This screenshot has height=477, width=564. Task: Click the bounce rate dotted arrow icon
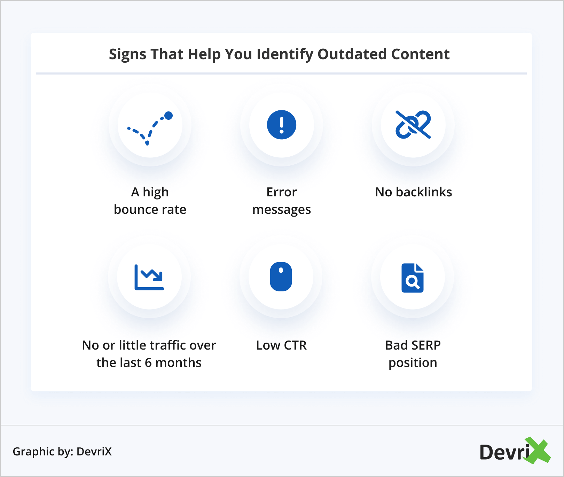(150, 128)
